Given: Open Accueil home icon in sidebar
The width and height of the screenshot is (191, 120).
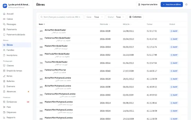Looking at the screenshot, I should (4, 14).
